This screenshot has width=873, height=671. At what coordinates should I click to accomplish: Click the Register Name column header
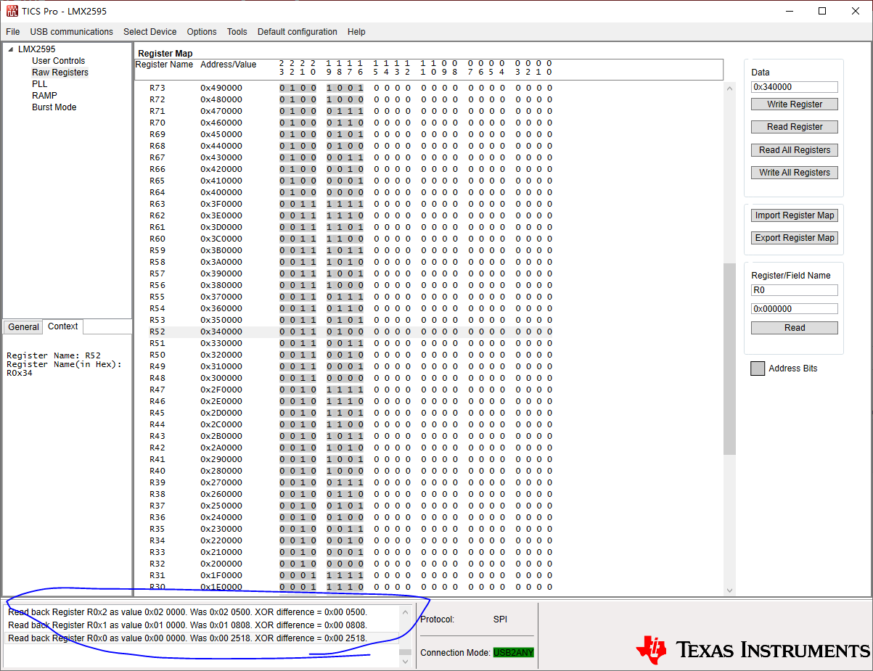coord(165,65)
